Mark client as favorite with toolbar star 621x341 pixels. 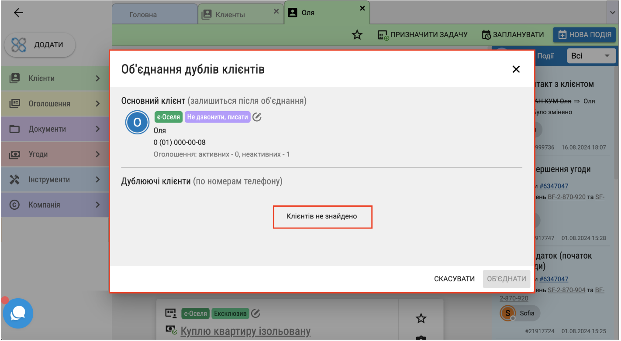357,35
